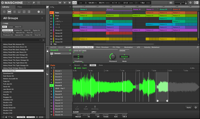Switch to the MASTER tab

coord(53,47)
